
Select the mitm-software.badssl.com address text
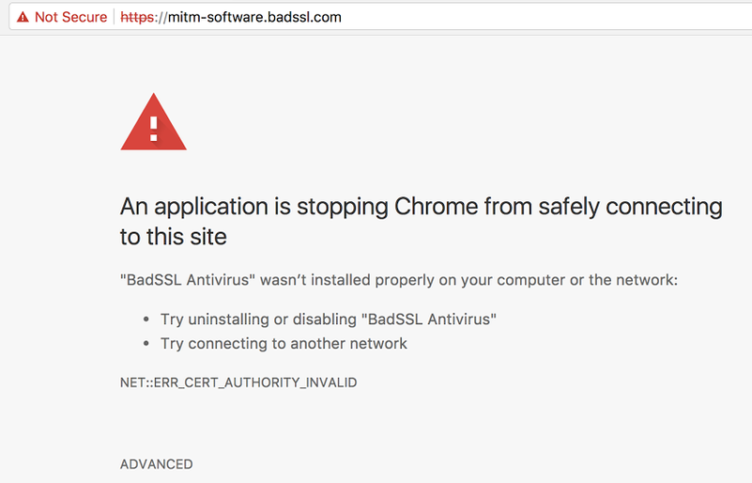(251, 17)
